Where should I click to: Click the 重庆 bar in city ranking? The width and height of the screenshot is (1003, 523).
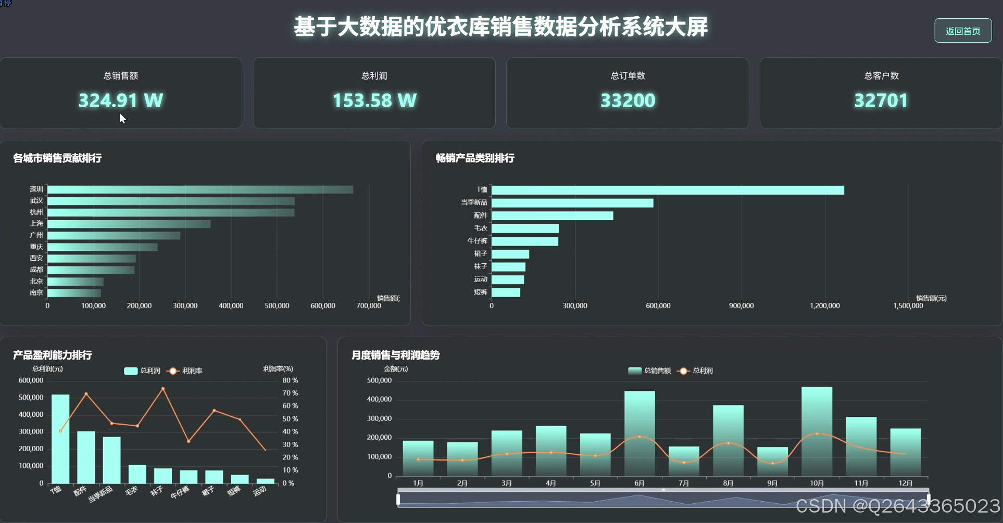tap(103, 247)
